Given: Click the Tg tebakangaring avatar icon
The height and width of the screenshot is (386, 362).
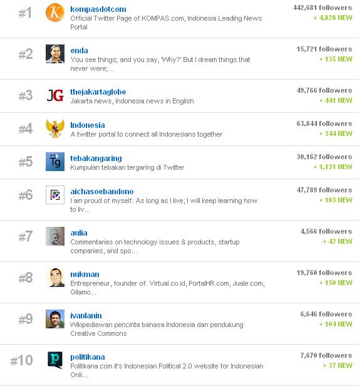Looking at the screenshot, I should [55, 162].
